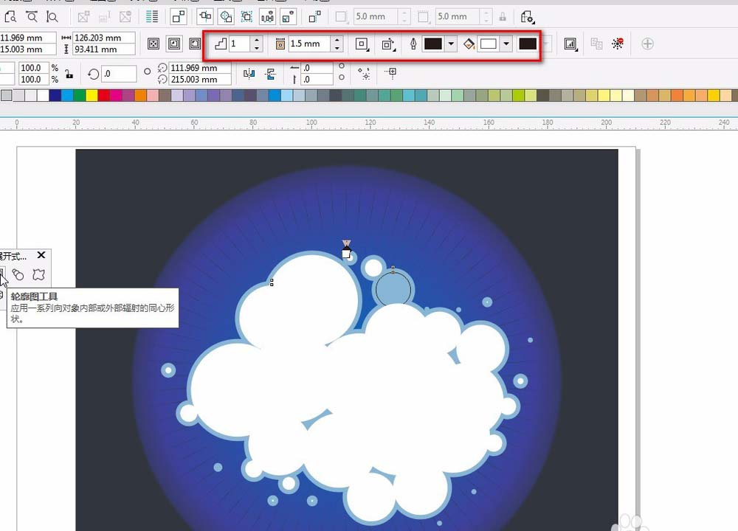The height and width of the screenshot is (531, 738).
Task: Click the document options gear icon
Action: [527, 18]
